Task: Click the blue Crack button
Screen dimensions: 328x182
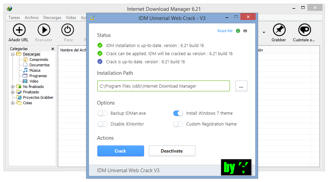Action: [x=121, y=151]
